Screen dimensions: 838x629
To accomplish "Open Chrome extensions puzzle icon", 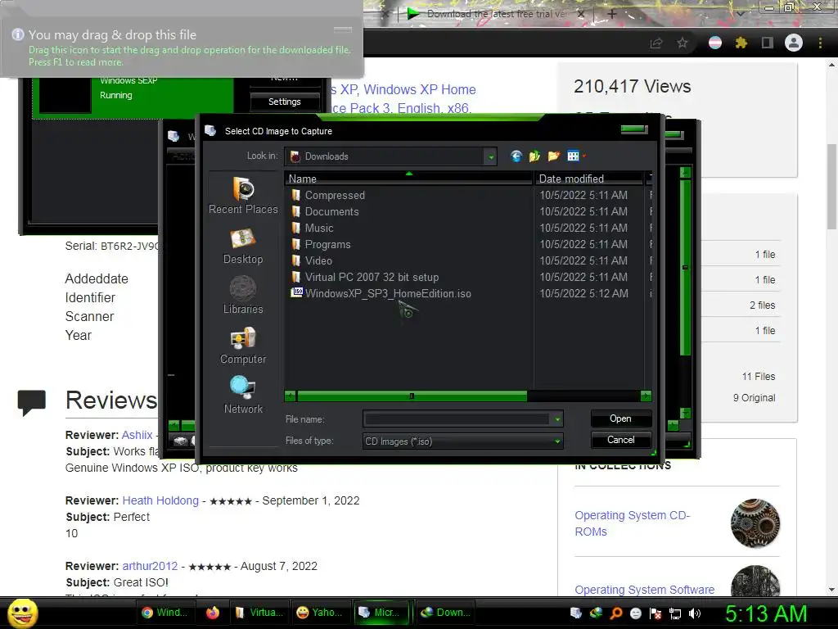I will point(741,43).
